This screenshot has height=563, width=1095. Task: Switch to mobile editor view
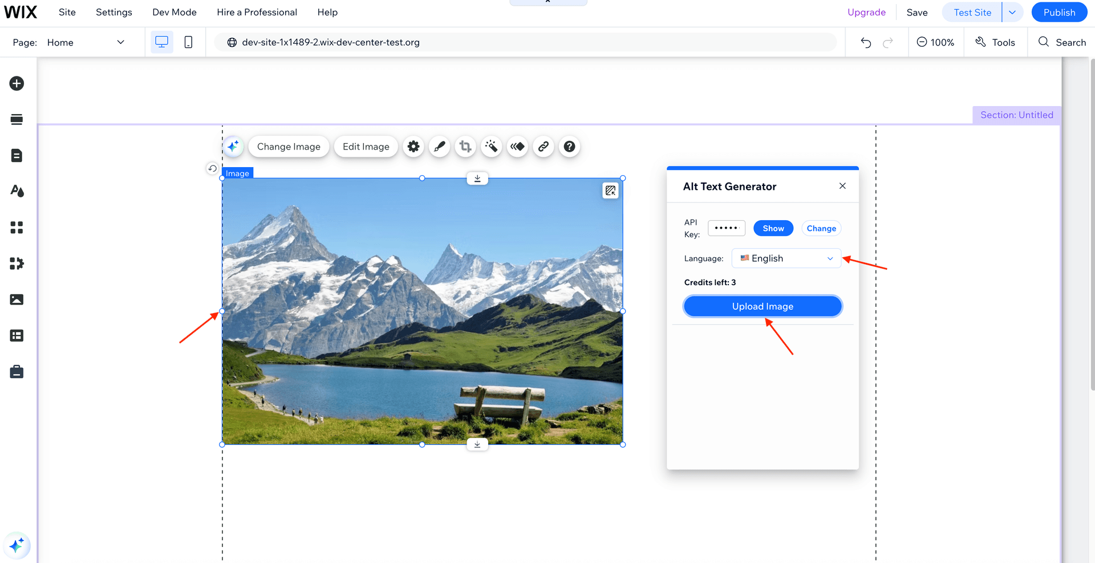188,42
